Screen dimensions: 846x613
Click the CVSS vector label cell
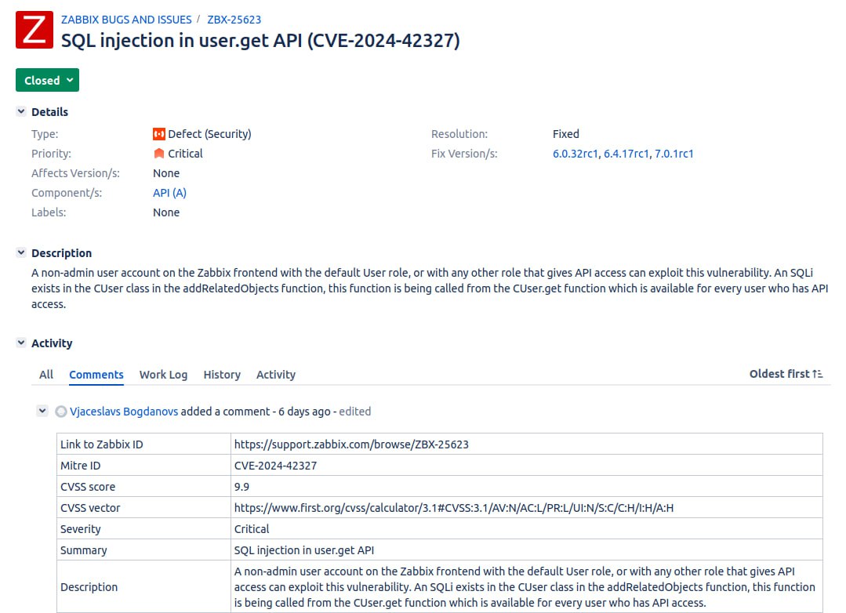coord(143,508)
